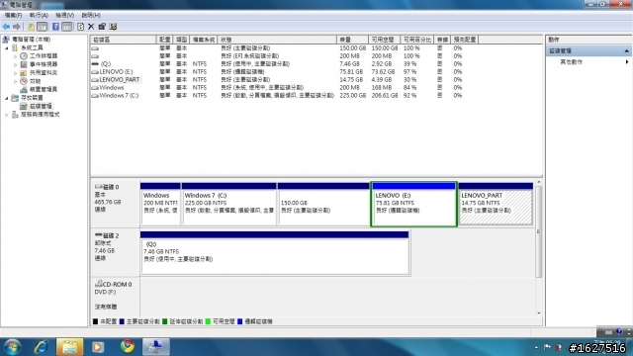Open Help with the blue question-mark icon
The height and width of the screenshot is (356, 633).
[55, 27]
